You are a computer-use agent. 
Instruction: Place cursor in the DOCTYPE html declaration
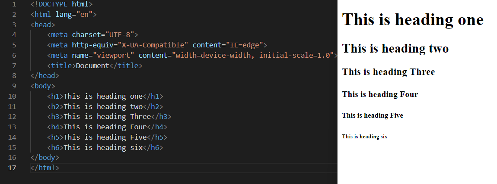pyautogui.click(x=61, y=4)
